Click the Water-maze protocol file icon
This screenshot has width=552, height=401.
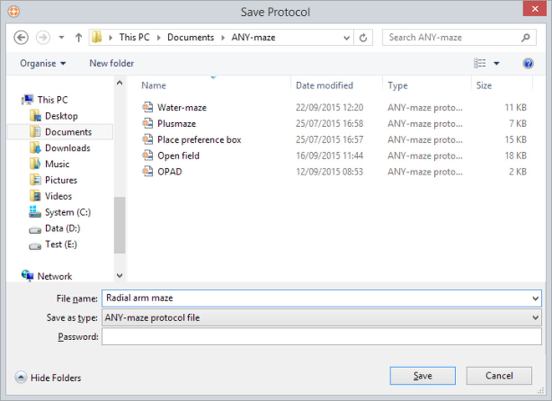pos(148,107)
